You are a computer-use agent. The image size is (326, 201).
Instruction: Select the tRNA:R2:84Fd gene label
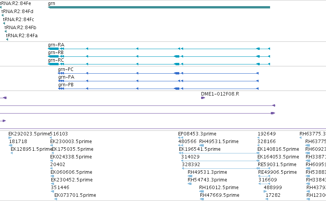pyautogui.click(x=17, y=12)
